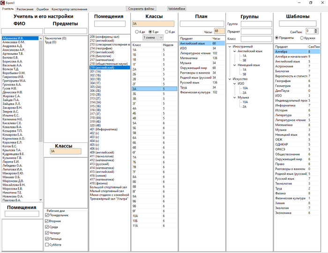
Task: Increase the СанПин value with the up arrow
Action: click(316, 30)
